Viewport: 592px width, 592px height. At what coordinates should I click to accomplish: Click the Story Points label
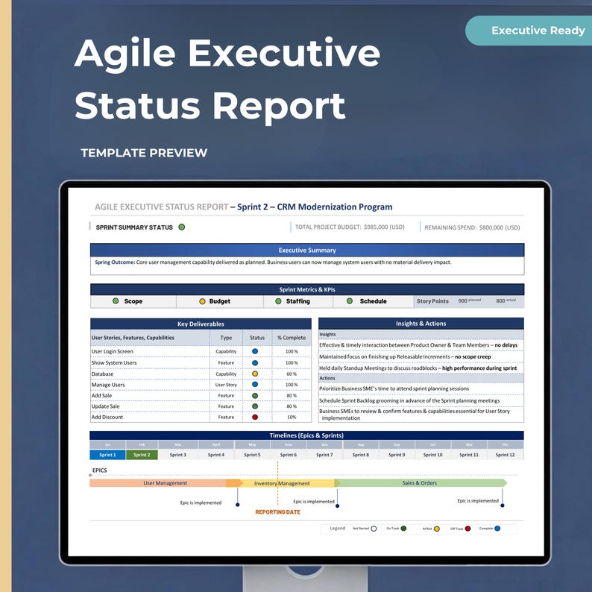(x=432, y=301)
